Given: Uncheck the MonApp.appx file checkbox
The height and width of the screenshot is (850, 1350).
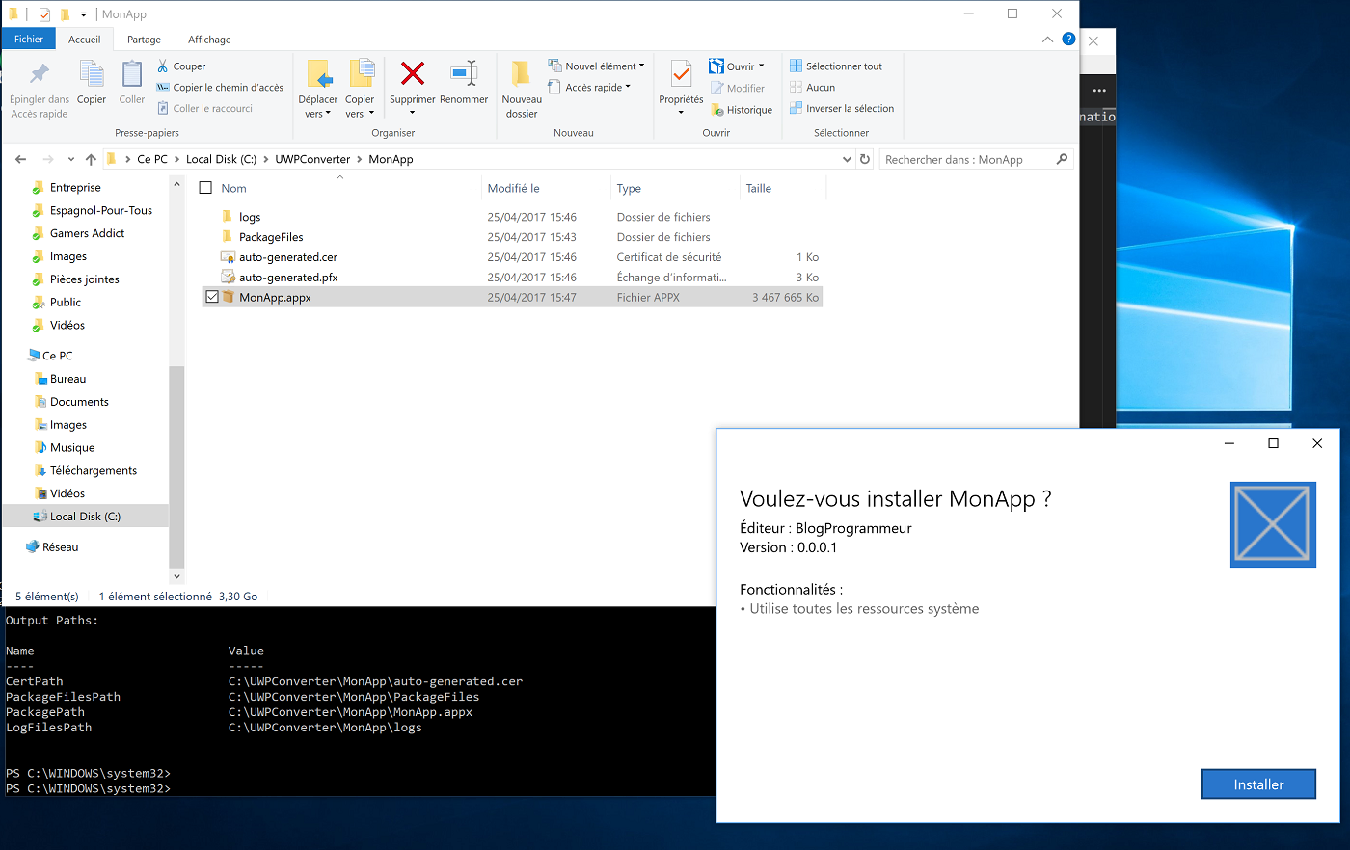Looking at the screenshot, I should coord(212,297).
